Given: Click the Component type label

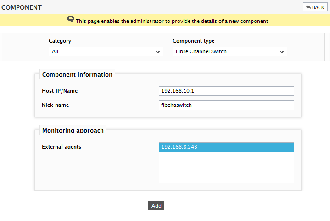Looking at the screenshot, I should coord(193,41).
